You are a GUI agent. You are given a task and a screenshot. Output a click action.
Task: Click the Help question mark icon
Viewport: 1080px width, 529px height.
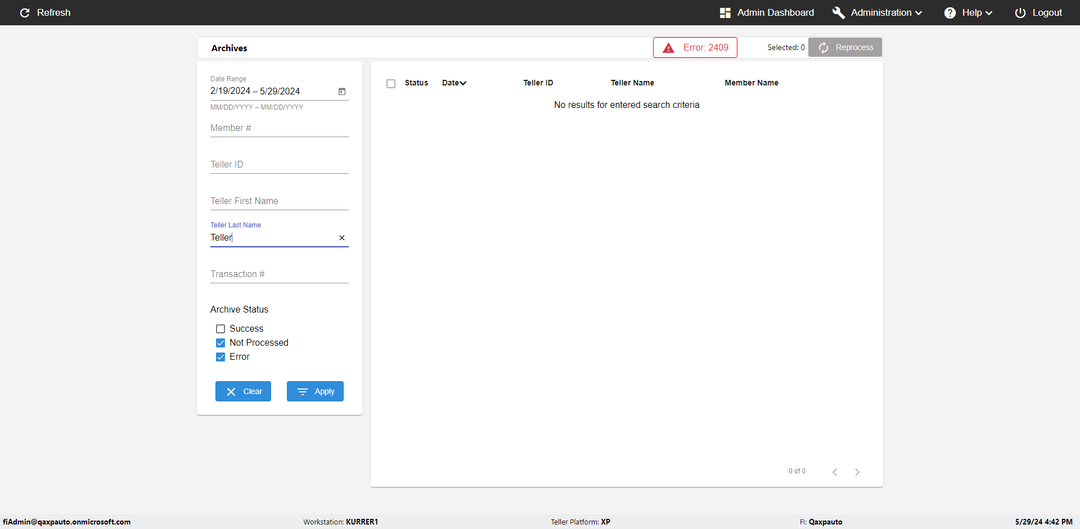pyautogui.click(x=950, y=12)
